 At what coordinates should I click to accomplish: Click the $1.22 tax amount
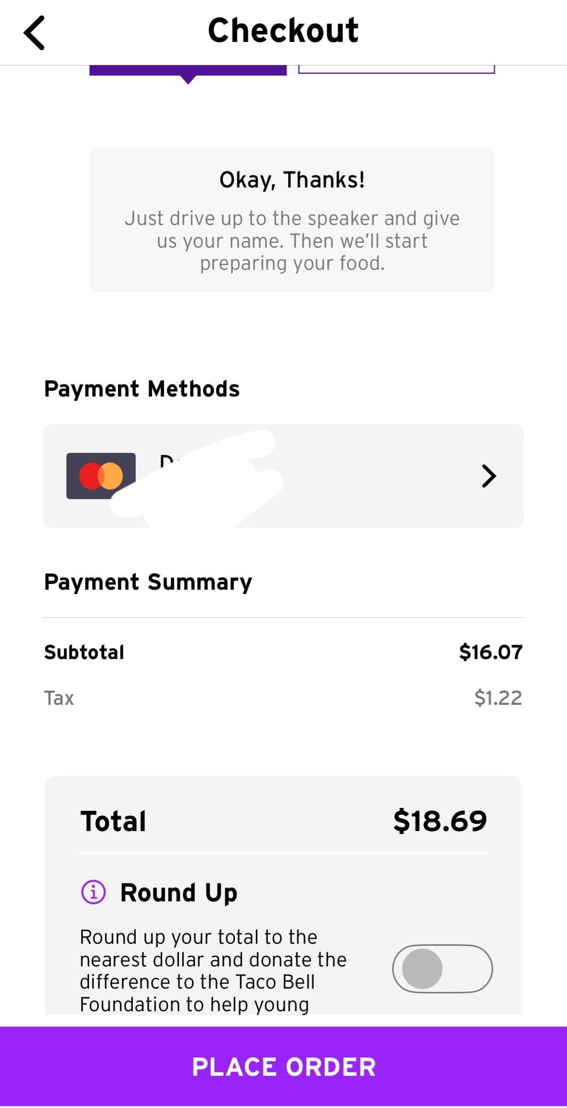coord(498,698)
